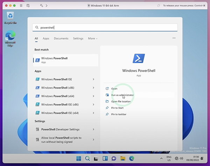Click the title bar forward arrow chevron
Viewport: 210px width, 166px height.
(47, 6)
